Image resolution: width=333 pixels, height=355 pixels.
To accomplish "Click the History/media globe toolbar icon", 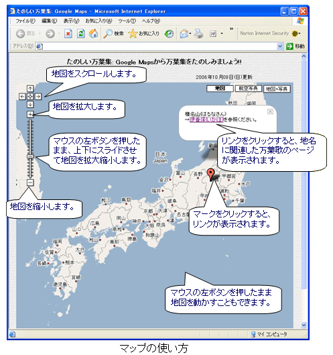I will (169, 34).
